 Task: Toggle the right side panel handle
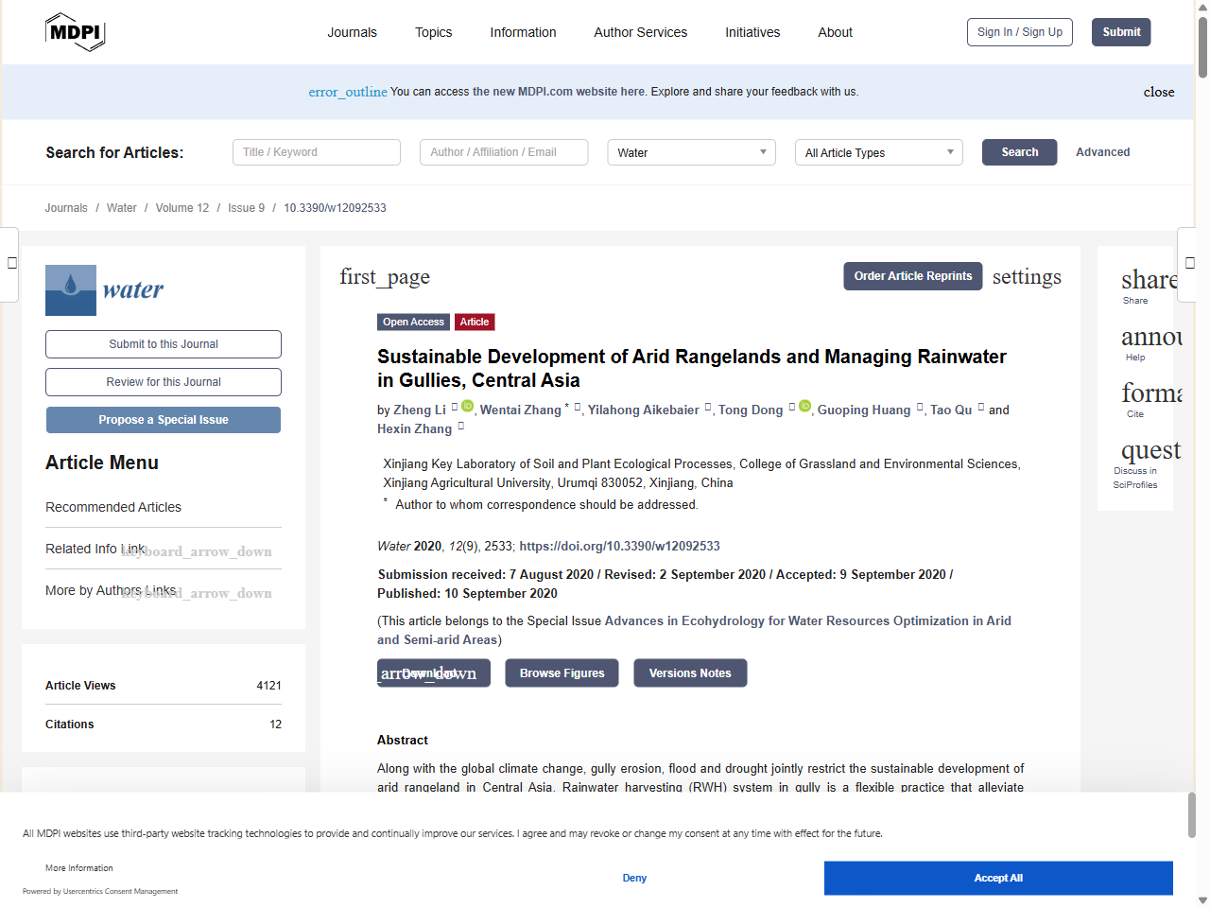1189,264
